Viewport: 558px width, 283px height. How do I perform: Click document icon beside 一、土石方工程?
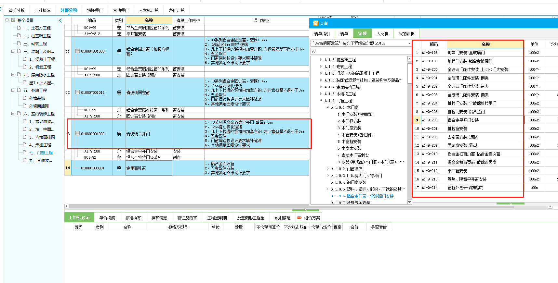[19, 28]
